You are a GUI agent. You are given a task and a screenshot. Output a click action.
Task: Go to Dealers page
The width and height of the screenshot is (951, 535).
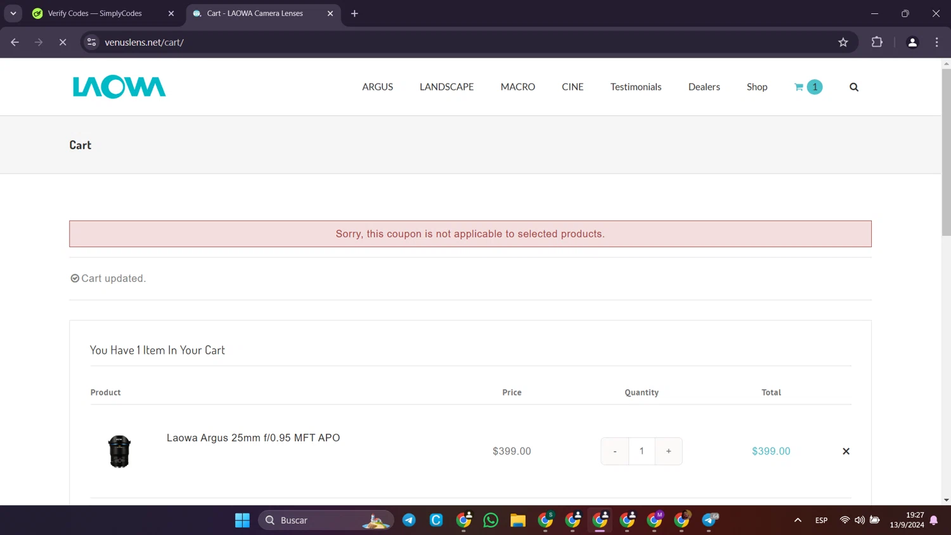coord(704,87)
